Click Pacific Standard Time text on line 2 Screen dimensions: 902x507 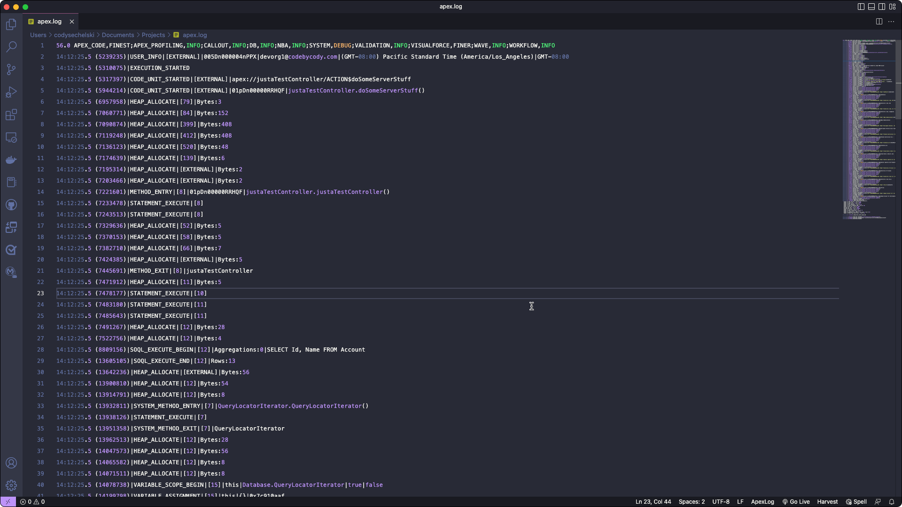(x=420, y=57)
